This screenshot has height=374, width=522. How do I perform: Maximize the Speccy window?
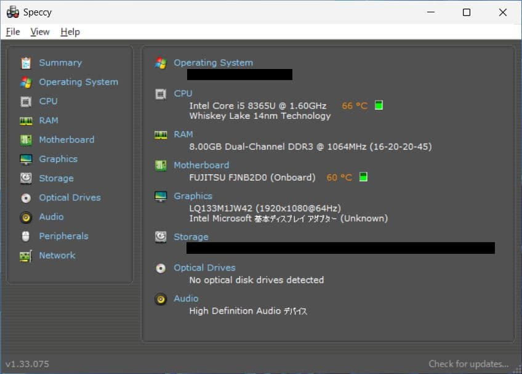467,12
